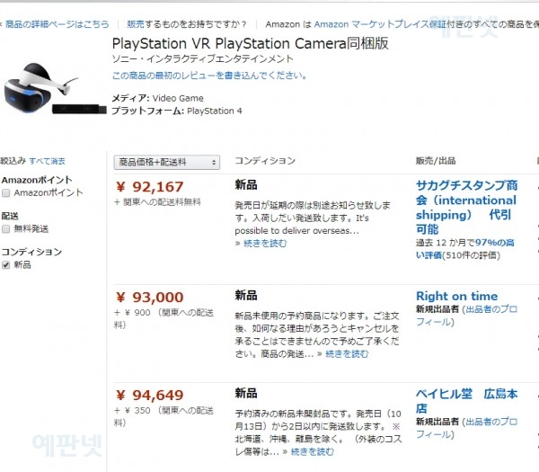Enable the Amazonポイント checkbox
The image size is (539, 472).
click(7, 193)
